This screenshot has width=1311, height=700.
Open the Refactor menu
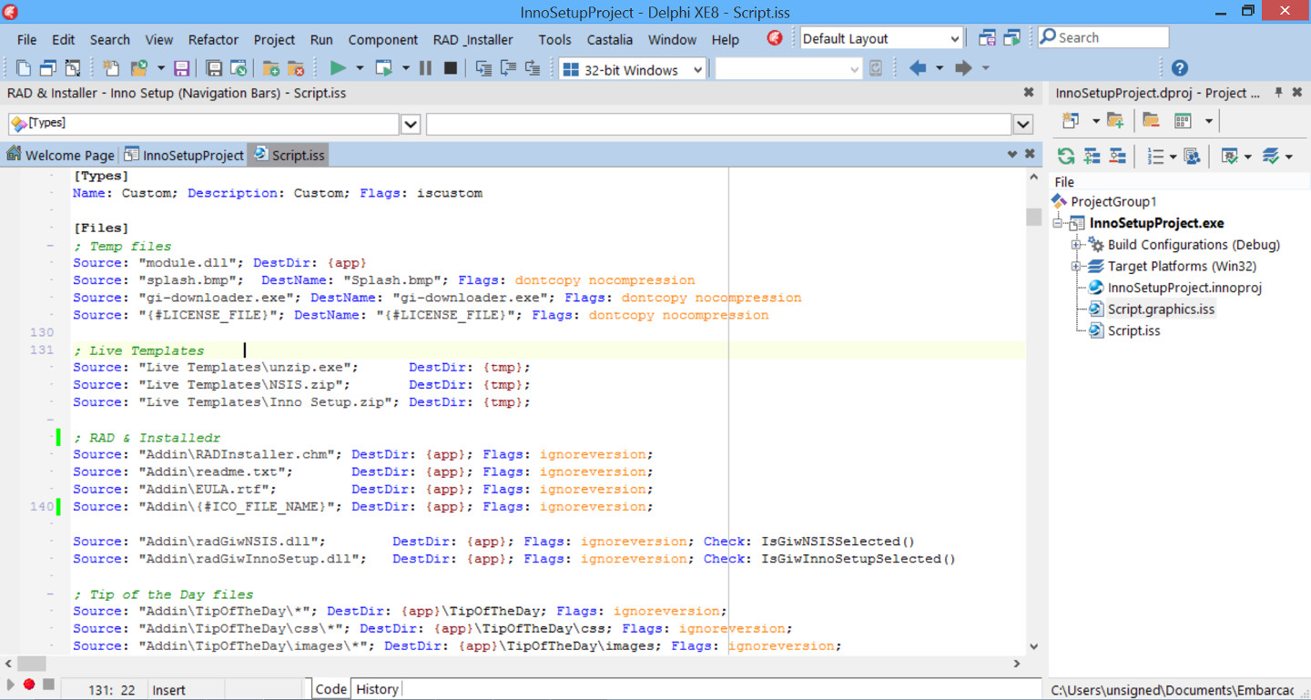pos(213,39)
